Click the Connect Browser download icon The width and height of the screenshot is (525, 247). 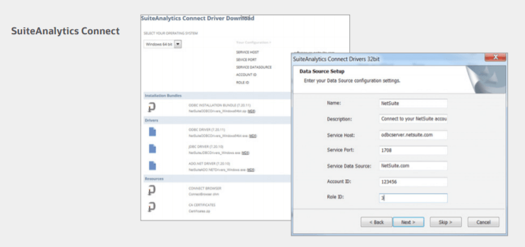click(x=152, y=191)
